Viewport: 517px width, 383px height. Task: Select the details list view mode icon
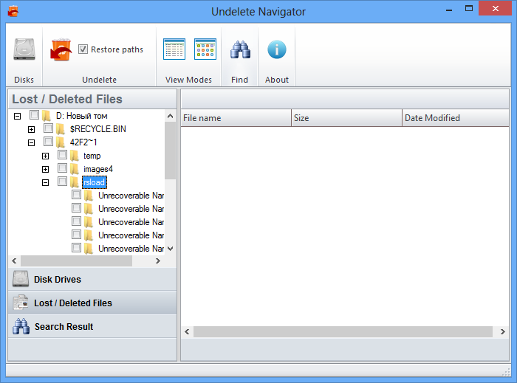(x=174, y=49)
